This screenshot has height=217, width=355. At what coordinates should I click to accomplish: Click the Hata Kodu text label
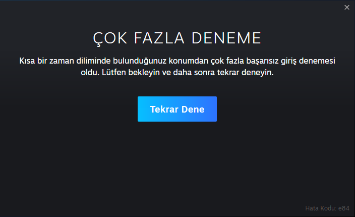pos(321,208)
